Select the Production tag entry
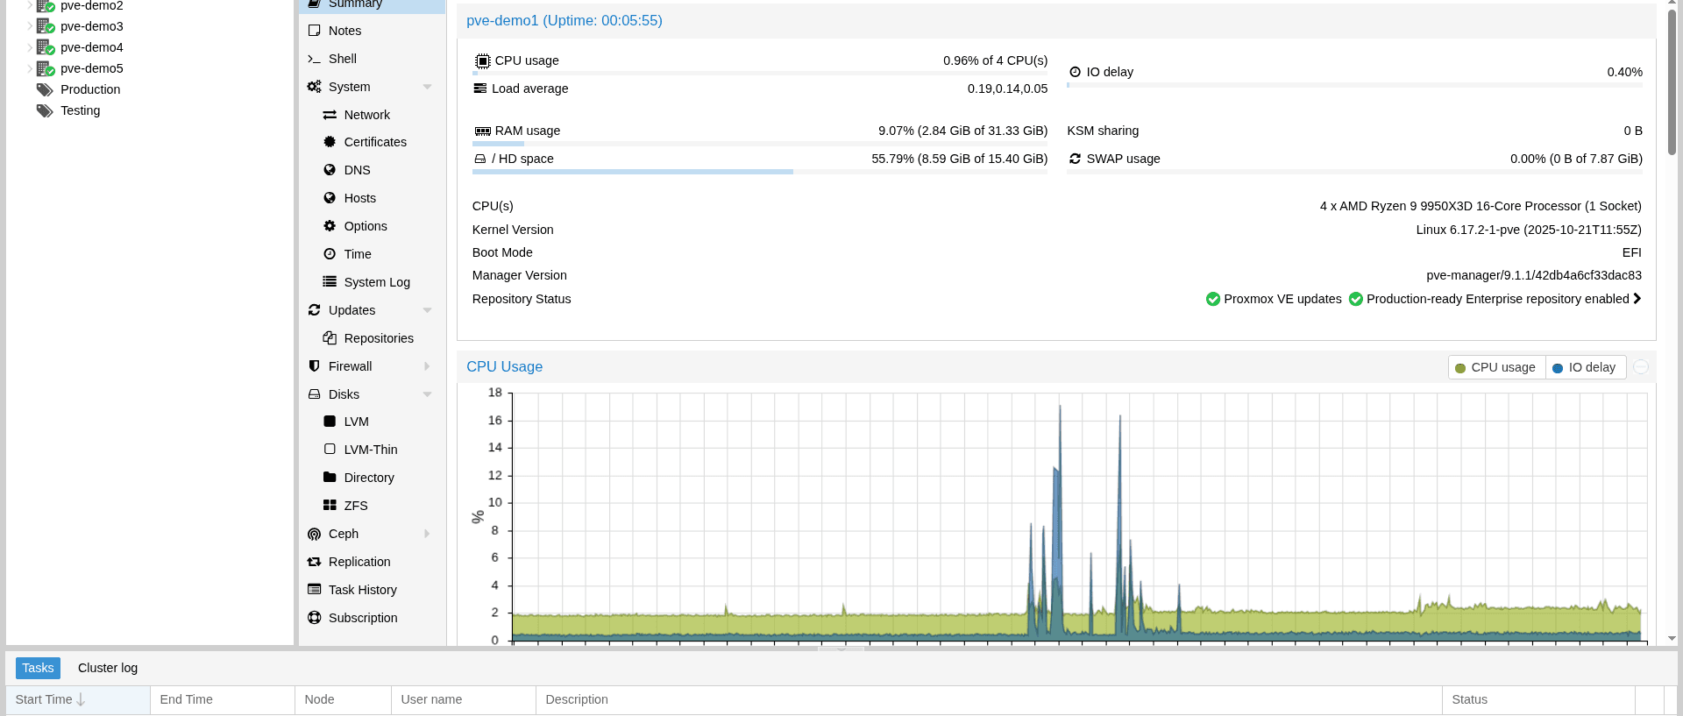This screenshot has width=1683, height=716. click(x=90, y=89)
